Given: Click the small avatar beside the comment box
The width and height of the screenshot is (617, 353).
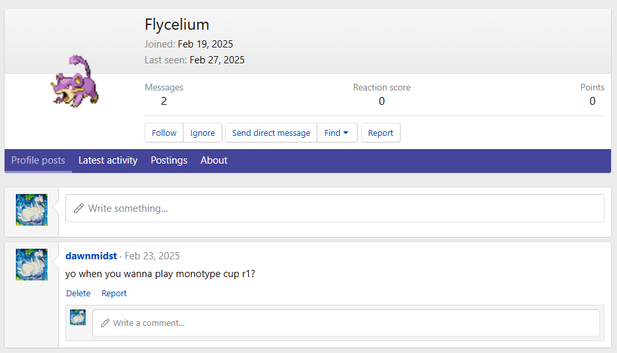Looking at the screenshot, I should [x=78, y=317].
